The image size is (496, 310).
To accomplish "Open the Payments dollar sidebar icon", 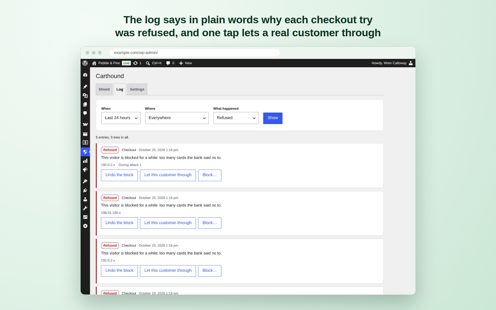I will coord(85,143).
